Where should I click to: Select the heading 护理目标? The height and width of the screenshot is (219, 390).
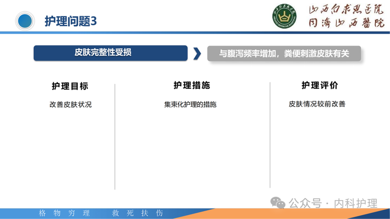point(70,86)
